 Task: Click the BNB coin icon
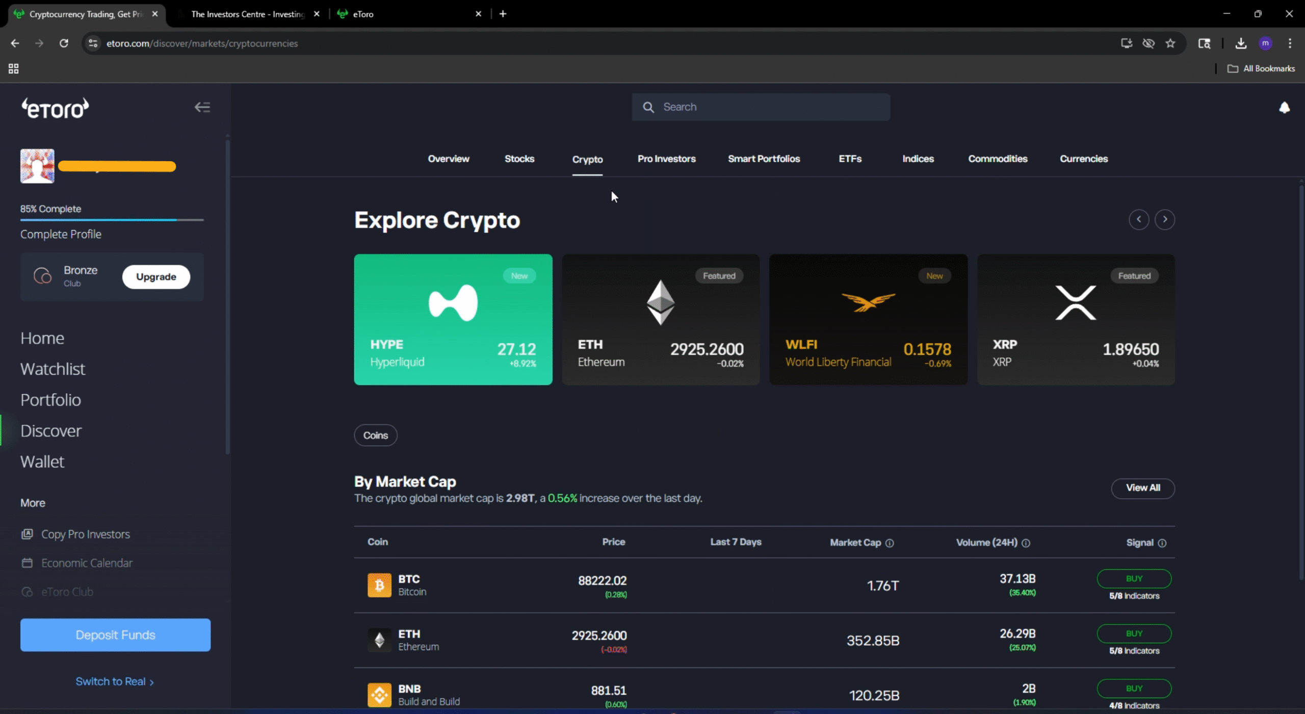pos(379,695)
